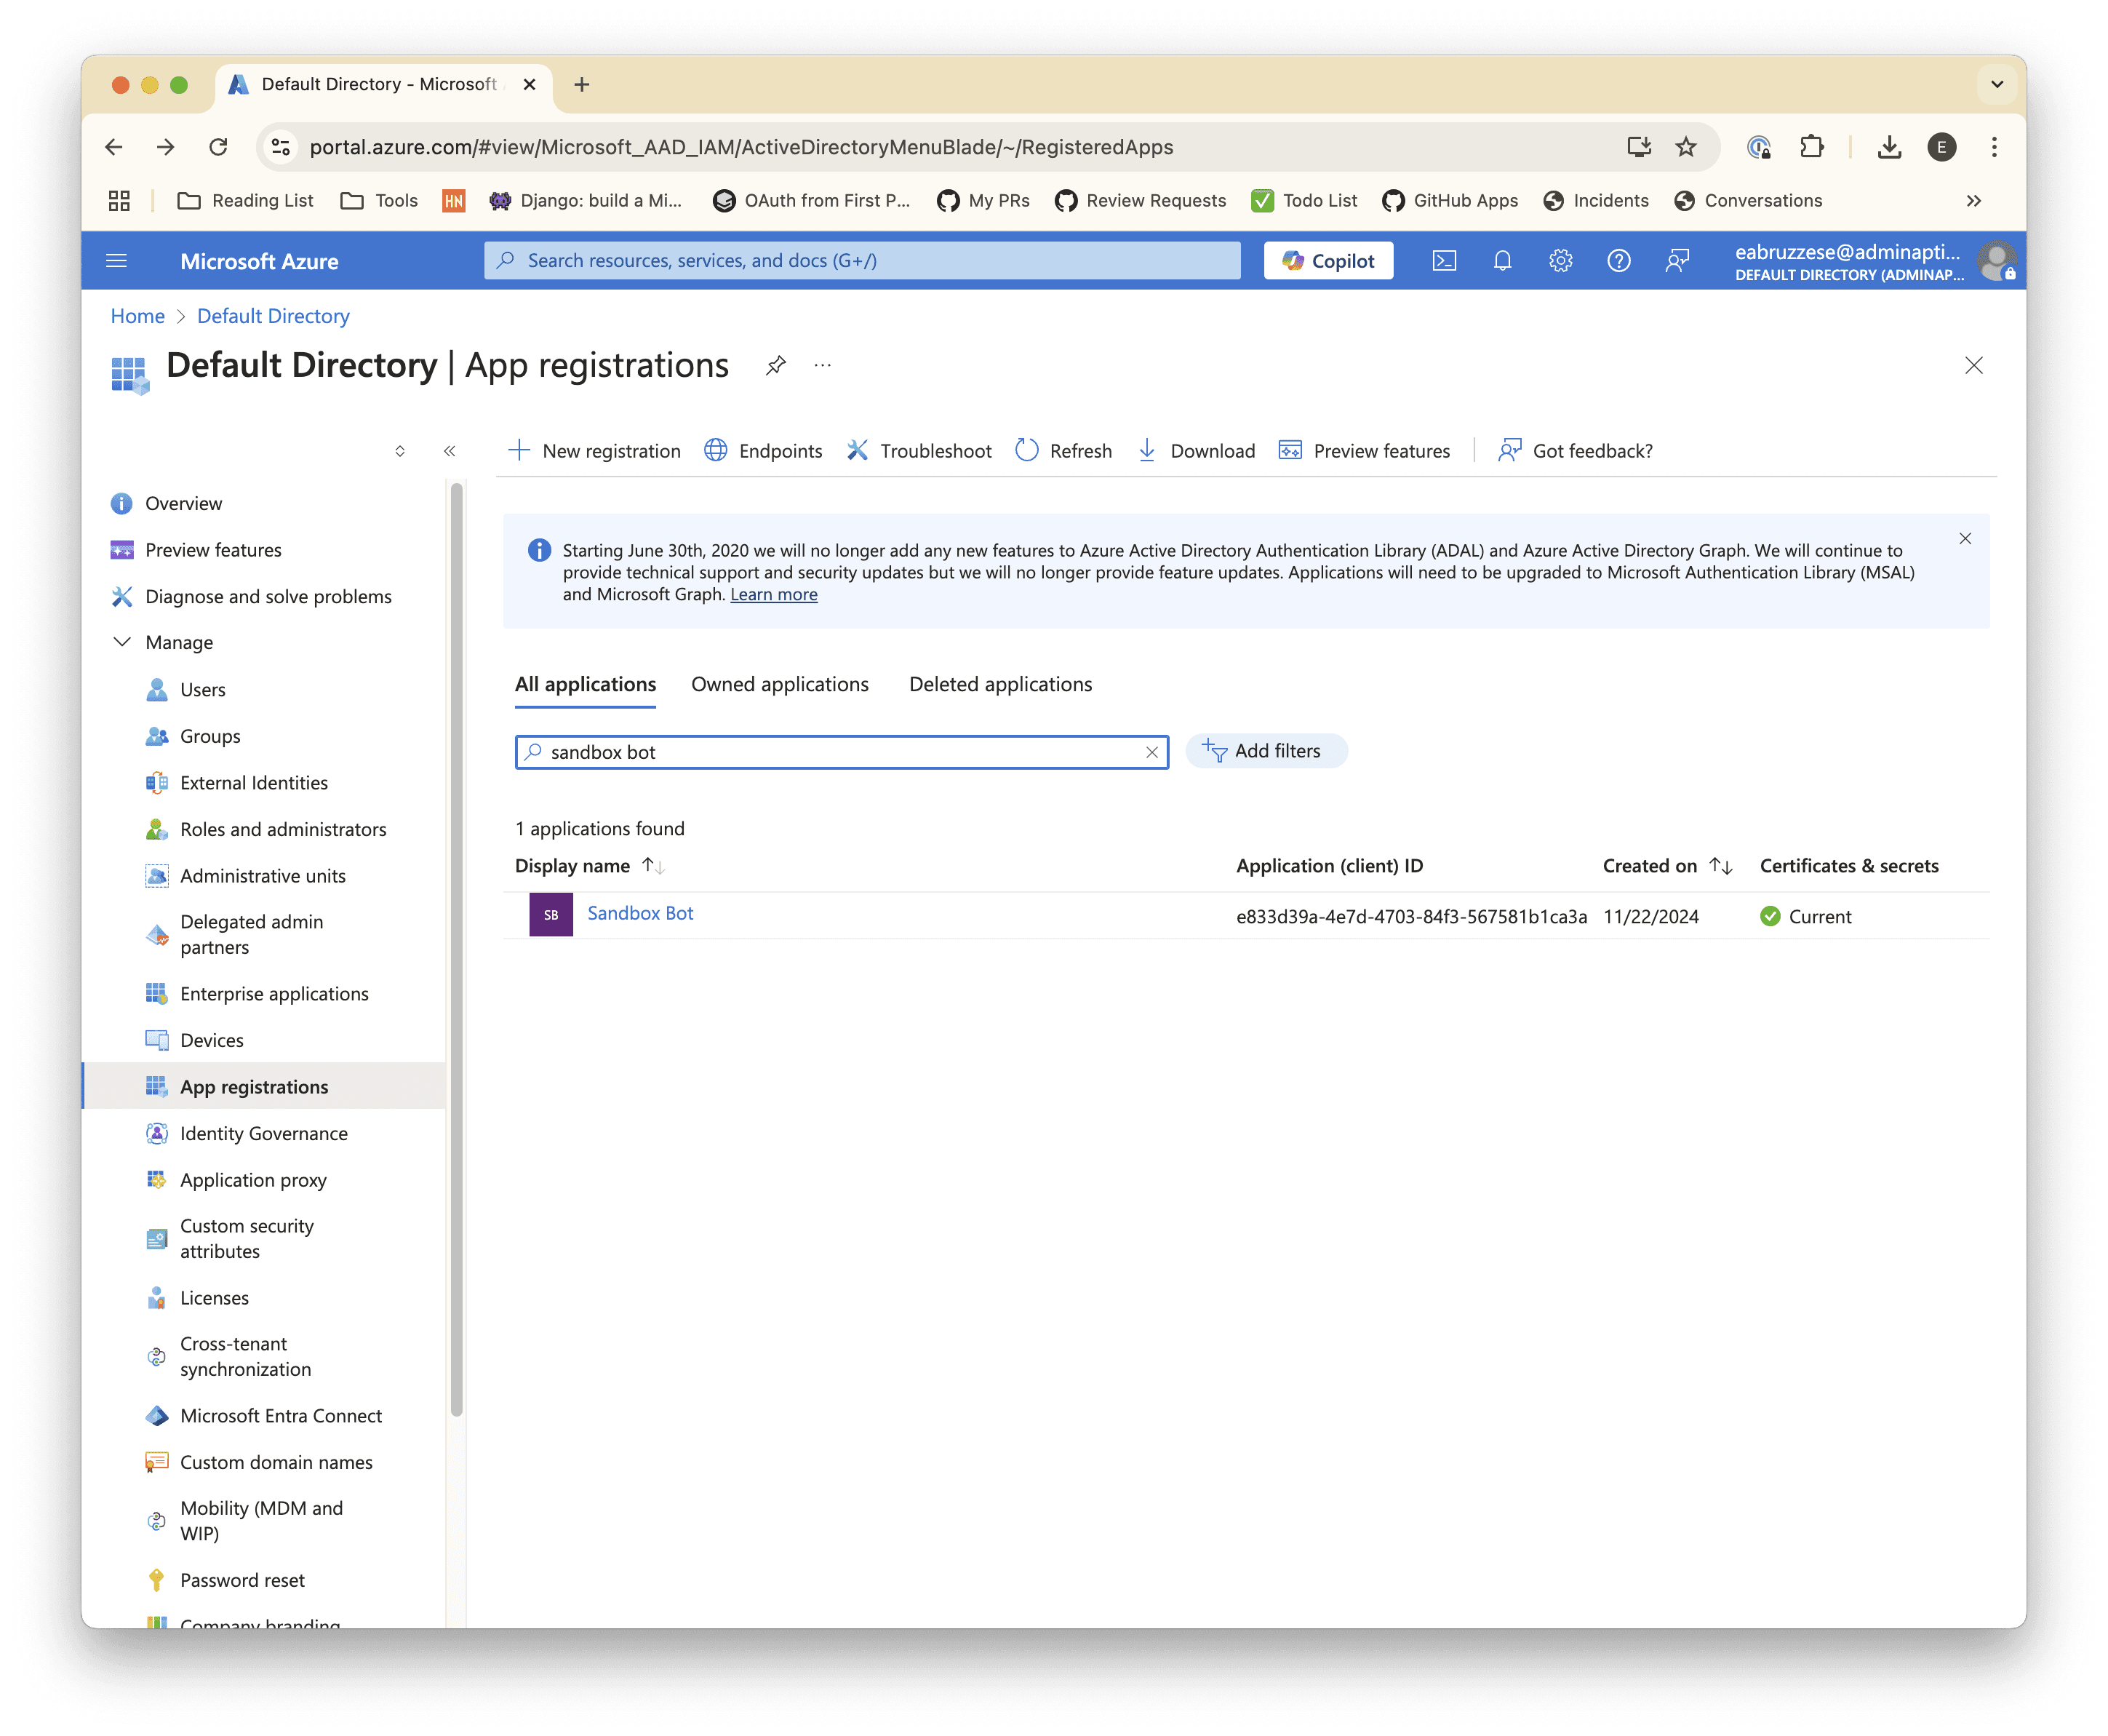
Task: Click New registration
Action: pyautogui.click(x=594, y=451)
